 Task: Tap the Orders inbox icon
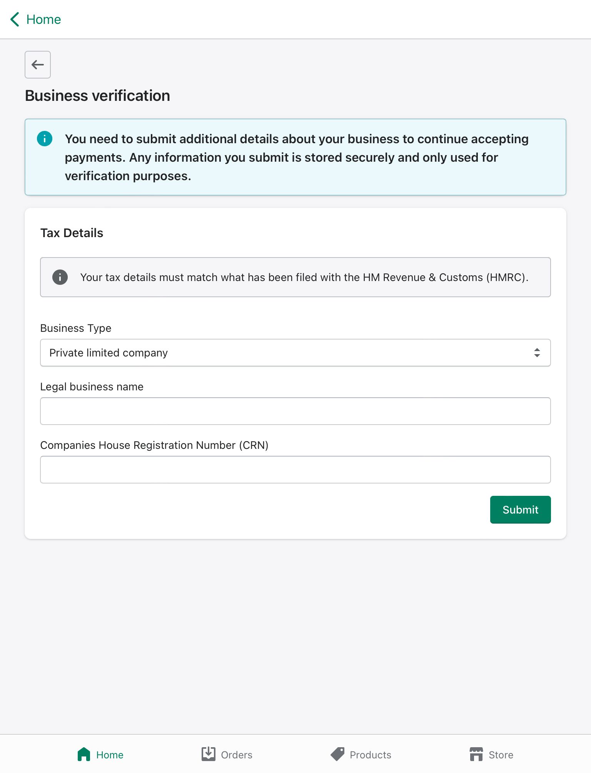click(x=209, y=754)
